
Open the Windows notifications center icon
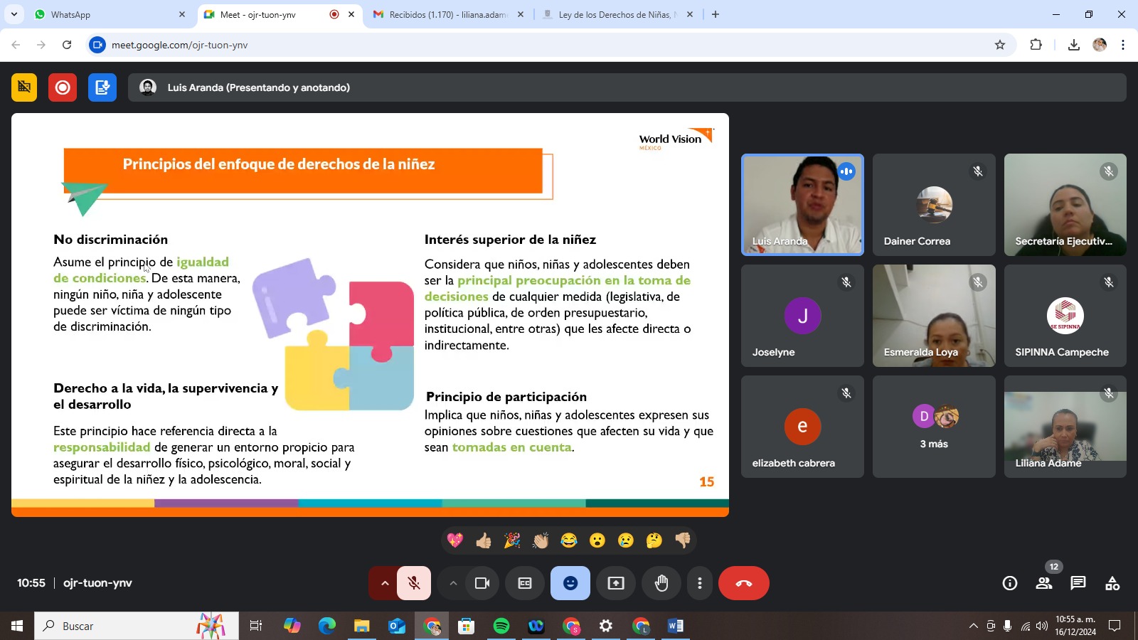pyautogui.click(x=1115, y=626)
